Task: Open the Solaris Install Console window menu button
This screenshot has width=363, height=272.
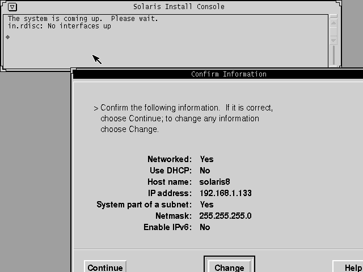Action: coord(12,7)
